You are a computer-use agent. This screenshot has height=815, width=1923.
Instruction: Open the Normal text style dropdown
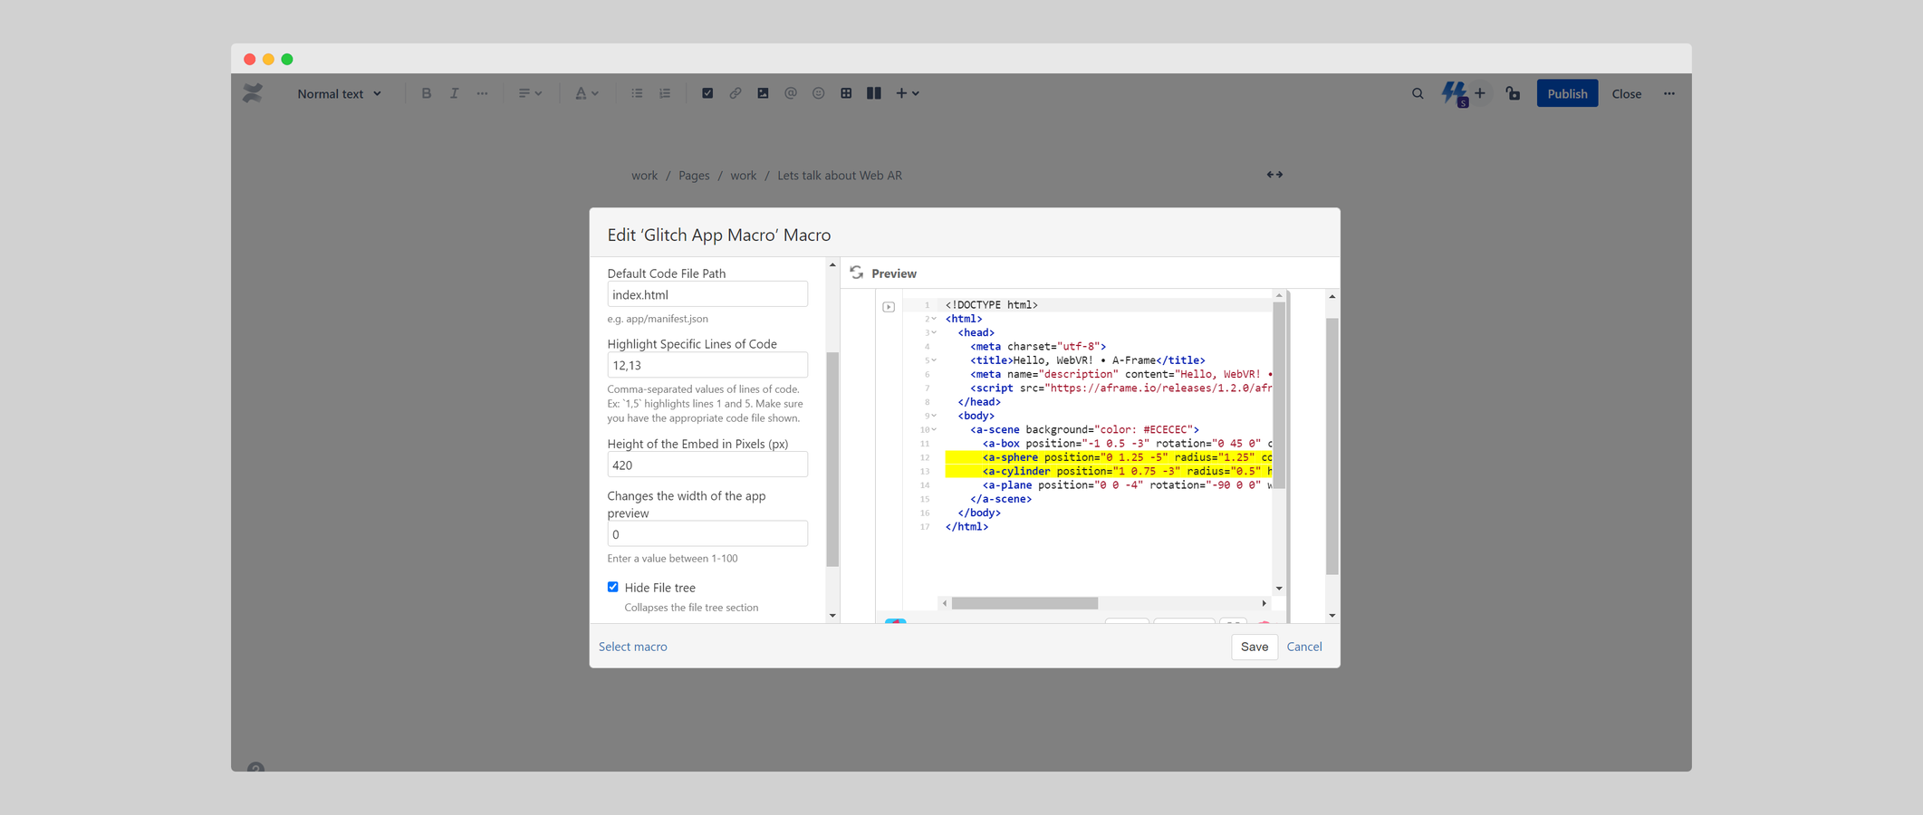click(x=340, y=93)
